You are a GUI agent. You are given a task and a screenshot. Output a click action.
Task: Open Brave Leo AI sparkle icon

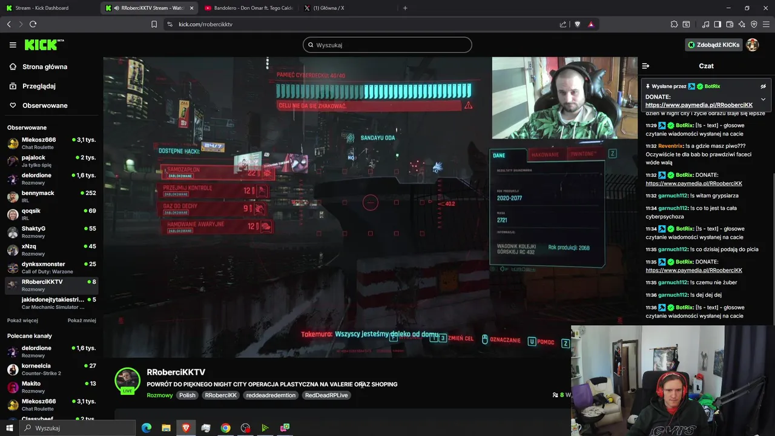point(742,24)
